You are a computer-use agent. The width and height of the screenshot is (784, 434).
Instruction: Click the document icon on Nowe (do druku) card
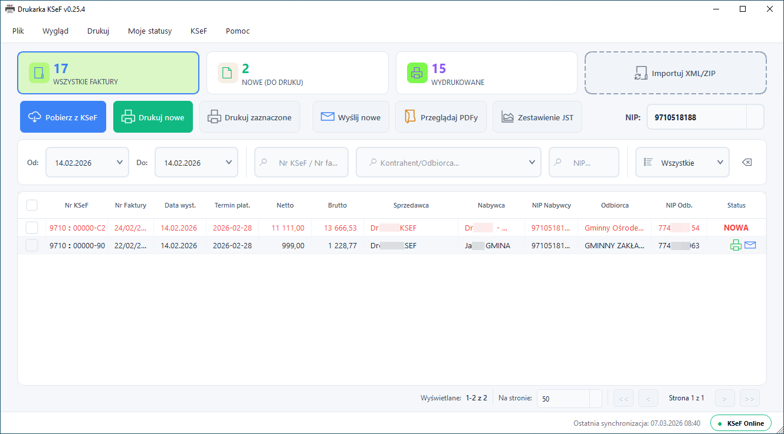[227, 73]
